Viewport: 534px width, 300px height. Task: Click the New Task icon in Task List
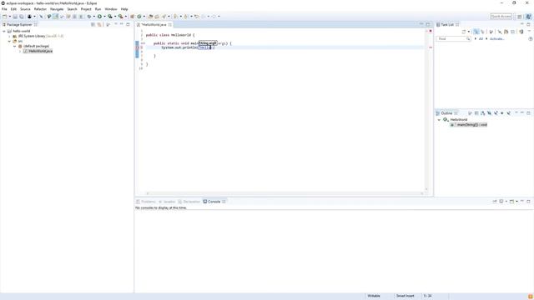(x=464, y=32)
